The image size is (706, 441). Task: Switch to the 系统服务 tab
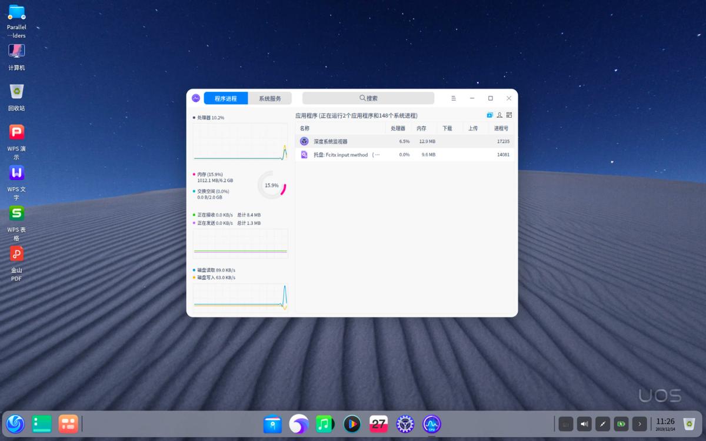pos(269,98)
